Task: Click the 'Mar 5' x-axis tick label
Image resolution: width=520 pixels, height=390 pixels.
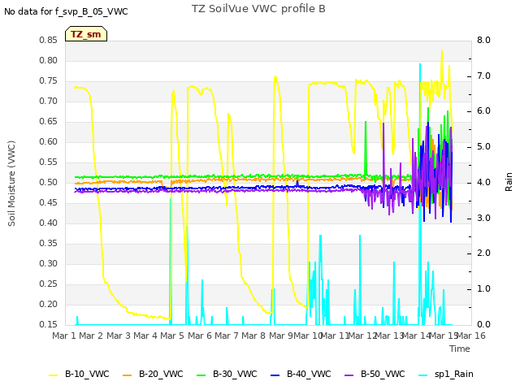Action: coord(172,336)
